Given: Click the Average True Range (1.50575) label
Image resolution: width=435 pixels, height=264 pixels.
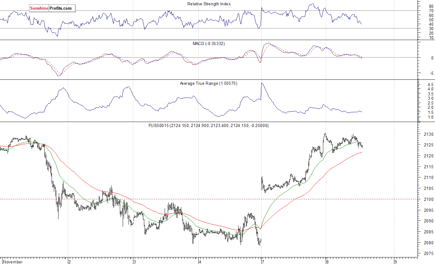Looking at the screenshot, I should click(208, 83).
